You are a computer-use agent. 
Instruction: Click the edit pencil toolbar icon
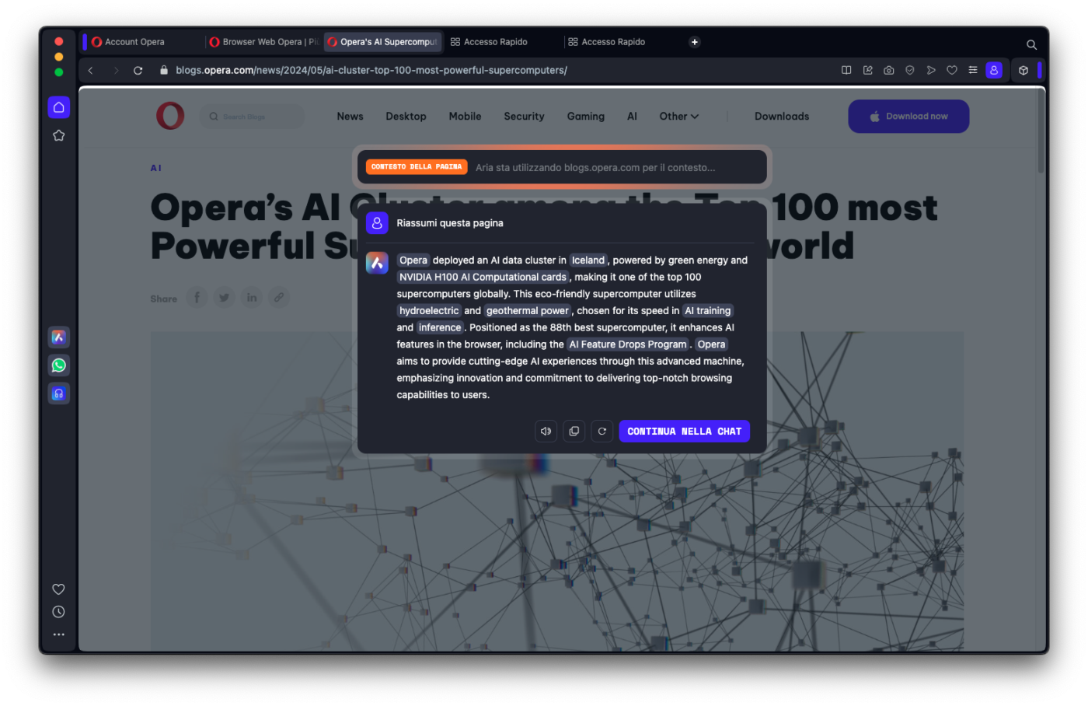click(x=868, y=70)
